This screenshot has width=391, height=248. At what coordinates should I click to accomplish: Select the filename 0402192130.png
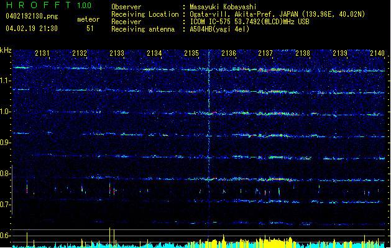[32, 16]
